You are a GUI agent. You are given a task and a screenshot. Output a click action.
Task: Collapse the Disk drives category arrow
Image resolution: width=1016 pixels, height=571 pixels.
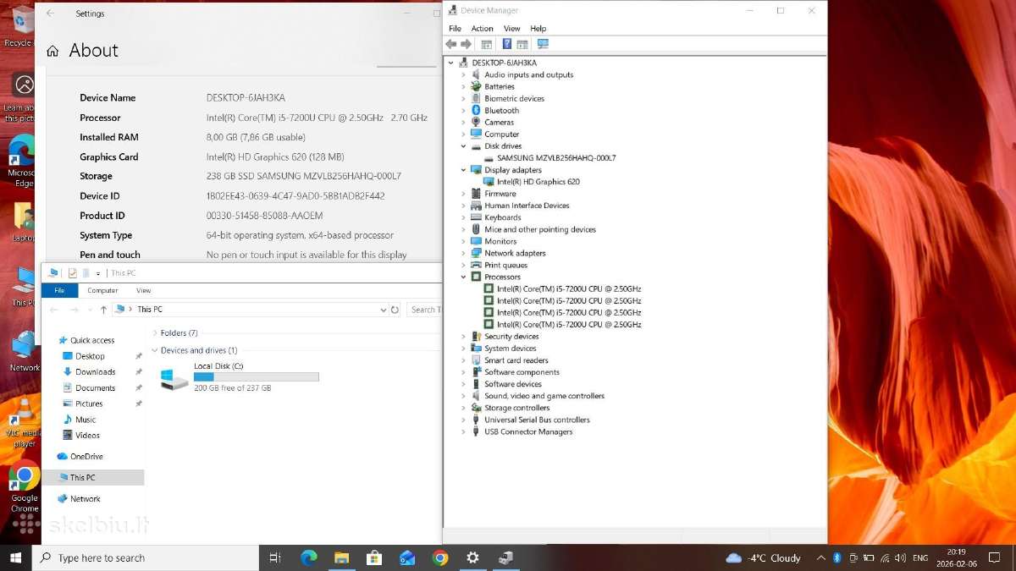point(463,146)
